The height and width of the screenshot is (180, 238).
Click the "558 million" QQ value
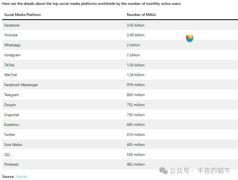click(x=136, y=155)
